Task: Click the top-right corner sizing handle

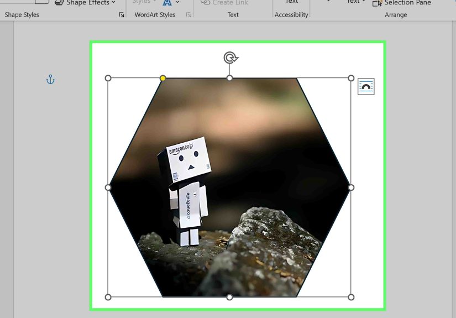Action: coord(351,78)
